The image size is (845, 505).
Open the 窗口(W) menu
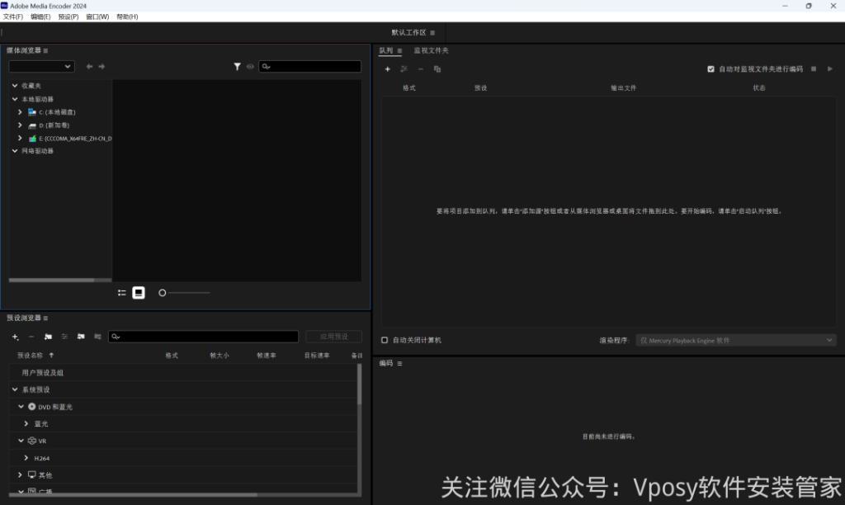[x=97, y=17]
